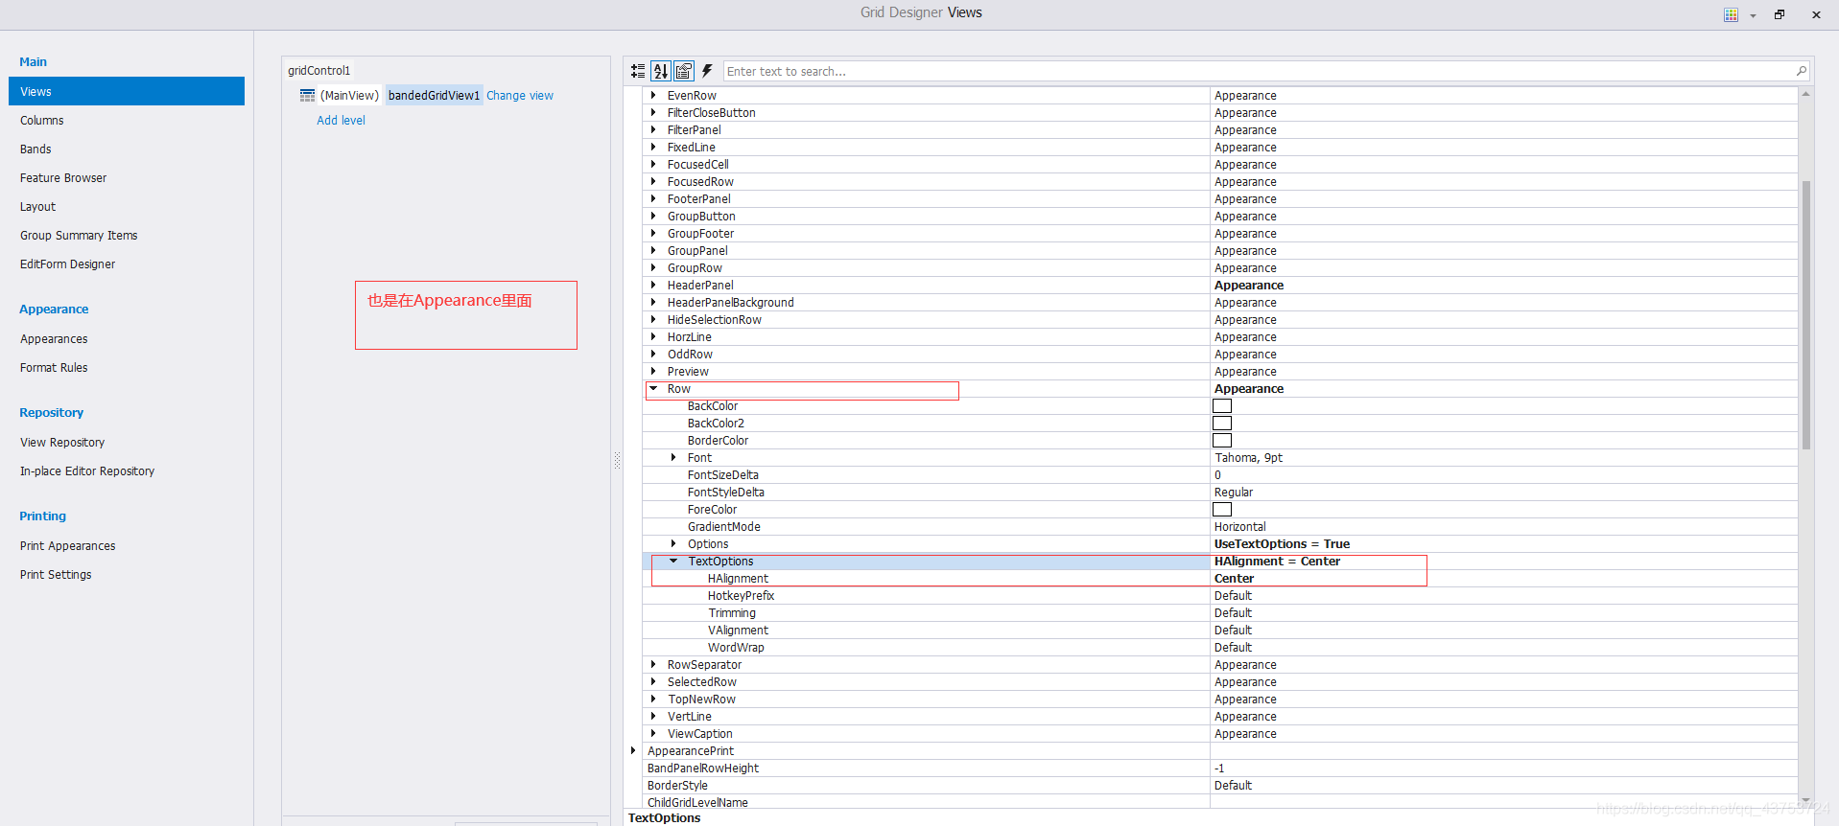Image resolution: width=1839 pixels, height=826 pixels.
Task: Select the gridControl1 label
Action: (318, 71)
